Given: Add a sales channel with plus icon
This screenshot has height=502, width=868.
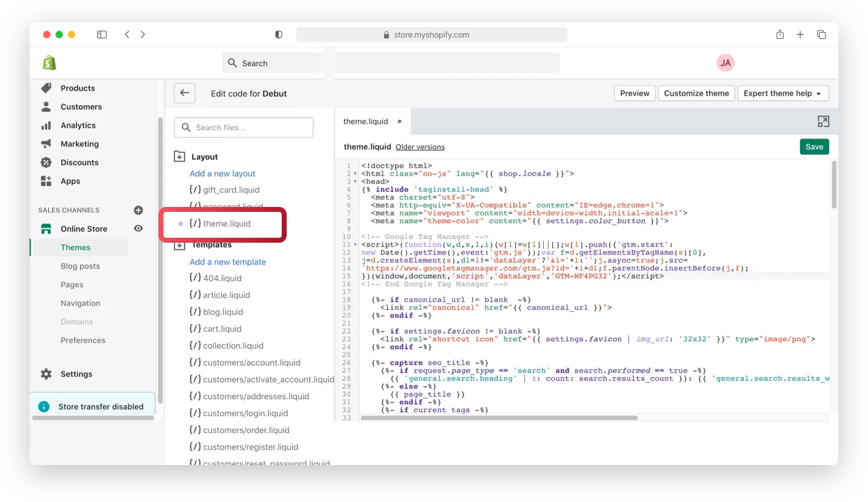Looking at the screenshot, I should coord(138,210).
